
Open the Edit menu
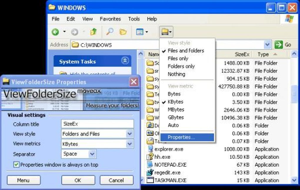(71, 19)
